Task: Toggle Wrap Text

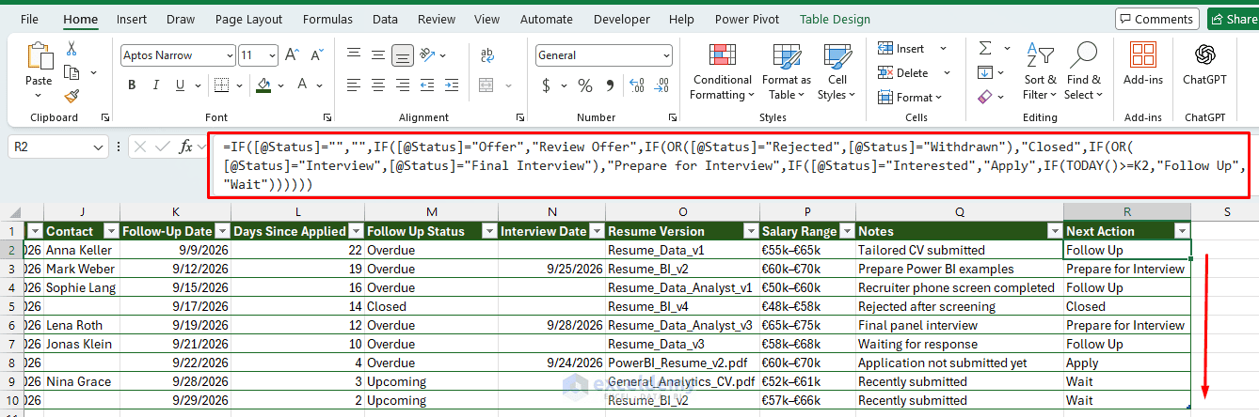Action: click(486, 55)
